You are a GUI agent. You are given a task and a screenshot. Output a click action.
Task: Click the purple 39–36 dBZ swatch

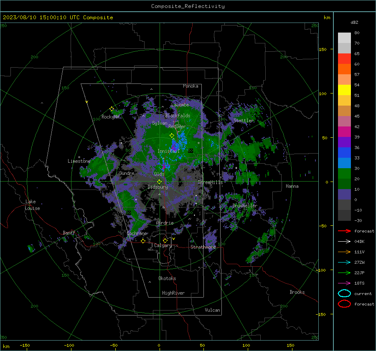point(344,142)
